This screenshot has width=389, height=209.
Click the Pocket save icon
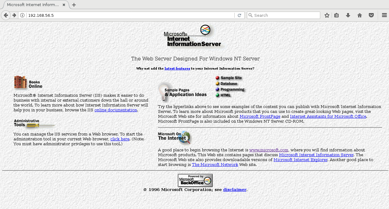pos(371,15)
